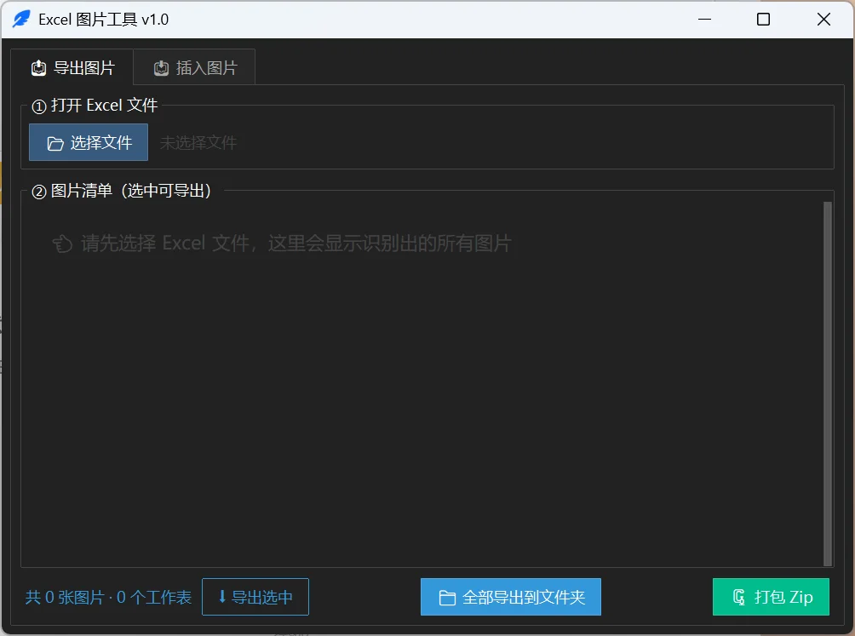Click the ② 图片清单 section label
Screen dimensions: 855x636
(x=122, y=191)
